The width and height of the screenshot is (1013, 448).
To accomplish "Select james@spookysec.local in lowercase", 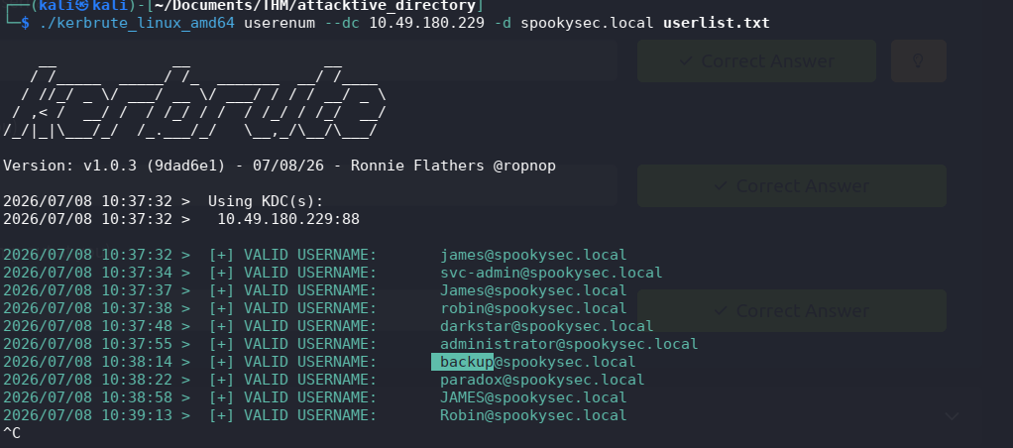I will tap(533, 255).
